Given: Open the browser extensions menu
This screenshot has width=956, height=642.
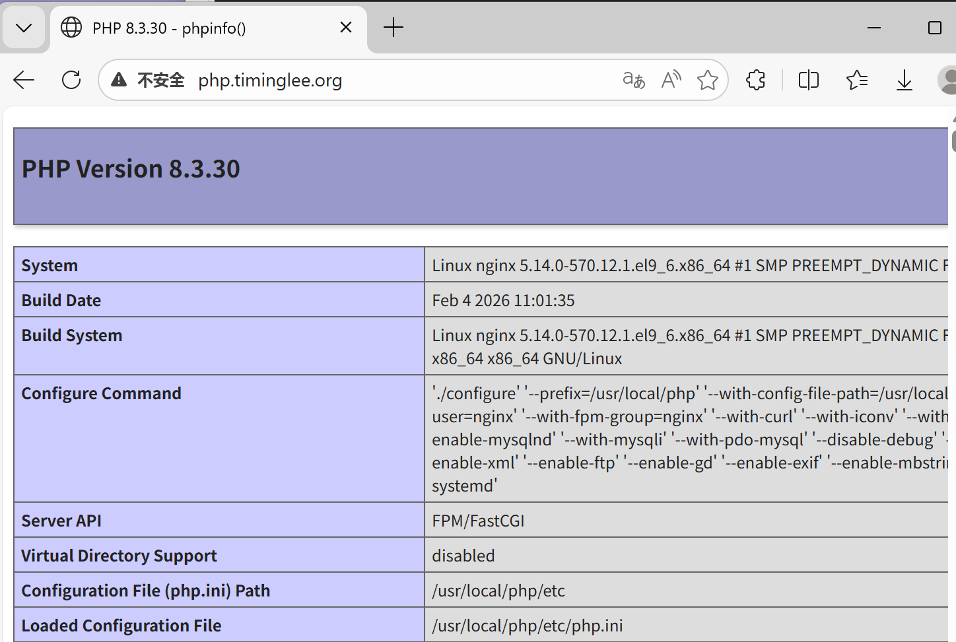Looking at the screenshot, I should [756, 80].
